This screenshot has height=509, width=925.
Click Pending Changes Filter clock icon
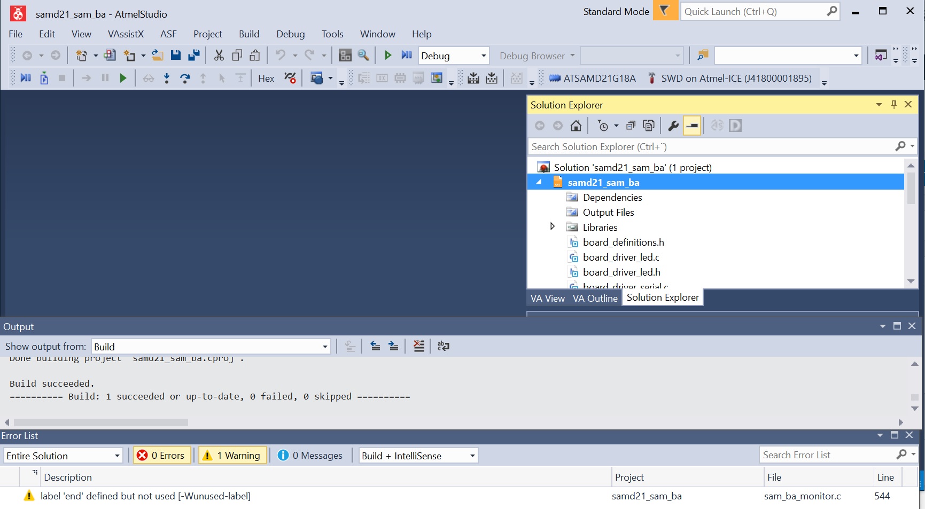603,126
